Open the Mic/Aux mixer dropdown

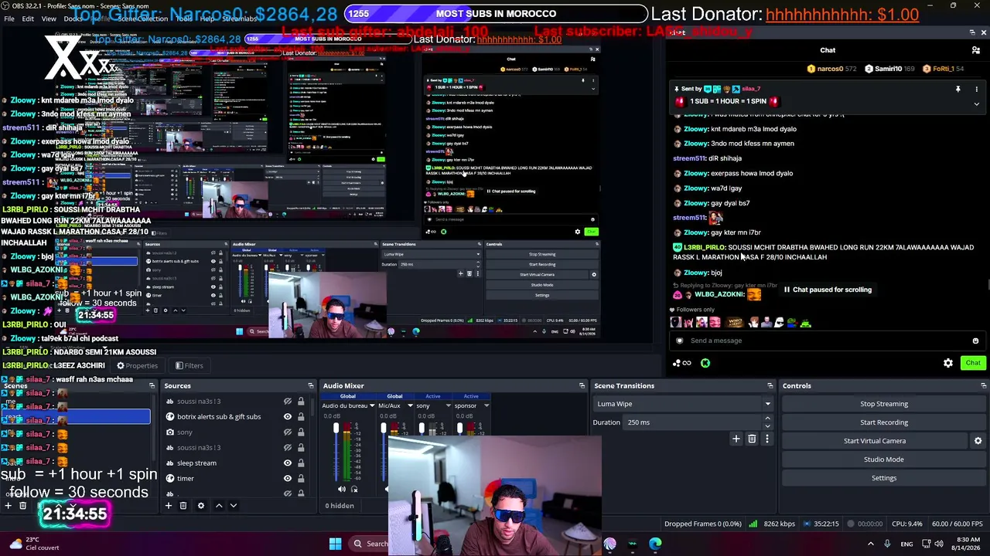[410, 406]
